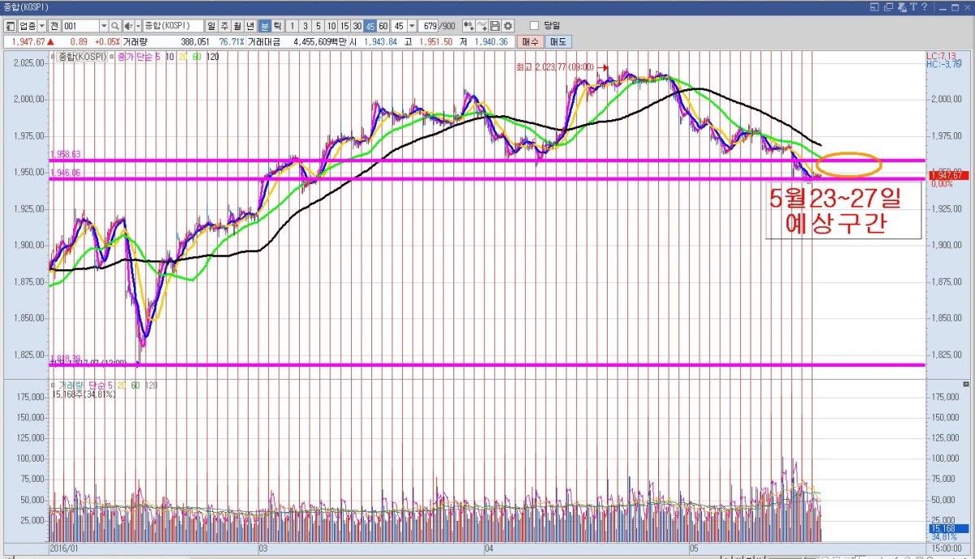
Task: Select the 일 daily period button
Action: click(x=212, y=26)
